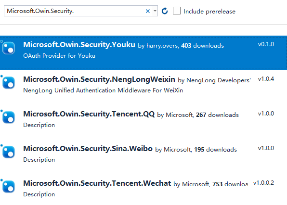The height and width of the screenshot is (205, 287).
Task: Click the Youku package icon
Action: click(9, 48)
